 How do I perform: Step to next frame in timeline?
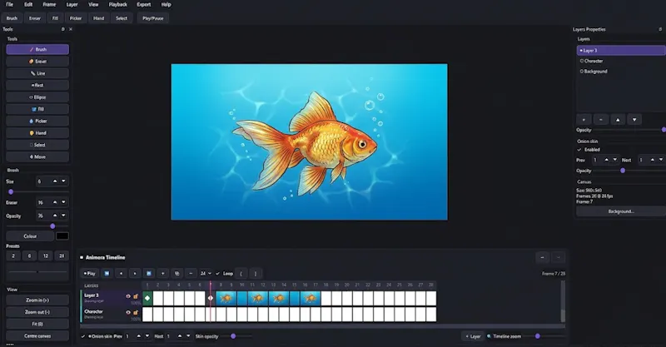click(x=135, y=274)
